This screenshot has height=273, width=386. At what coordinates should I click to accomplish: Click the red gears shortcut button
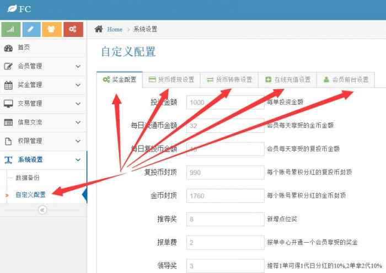point(73,29)
